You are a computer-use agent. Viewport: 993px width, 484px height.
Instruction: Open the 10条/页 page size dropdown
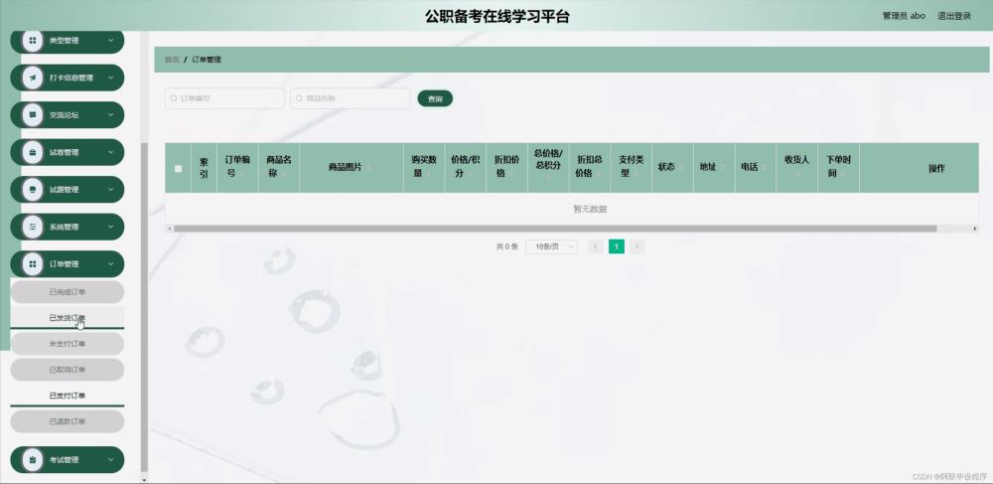(x=551, y=246)
